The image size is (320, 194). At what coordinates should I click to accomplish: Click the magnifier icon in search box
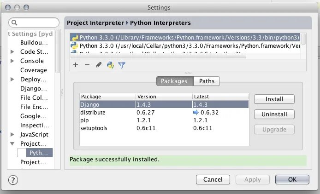[15, 23]
